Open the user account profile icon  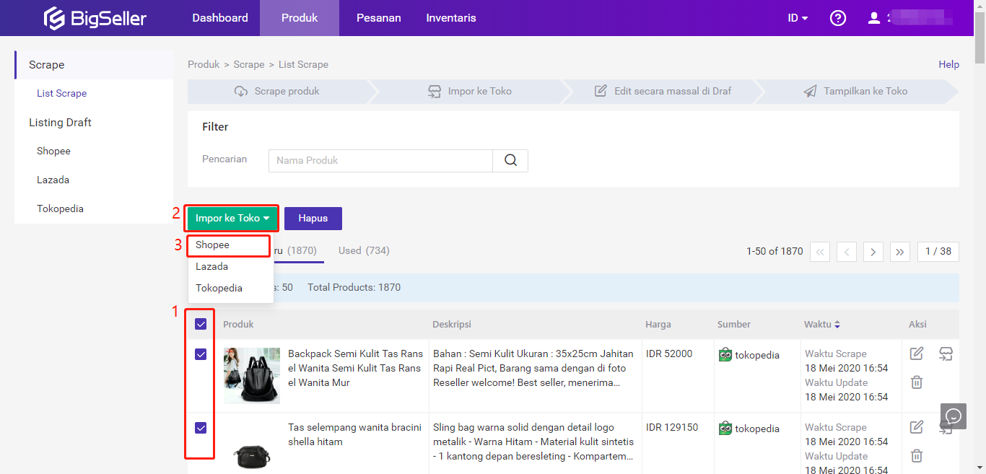(874, 18)
